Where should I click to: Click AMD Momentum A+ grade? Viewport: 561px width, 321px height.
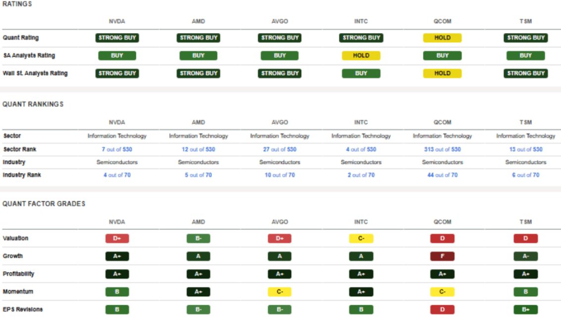[x=198, y=292]
